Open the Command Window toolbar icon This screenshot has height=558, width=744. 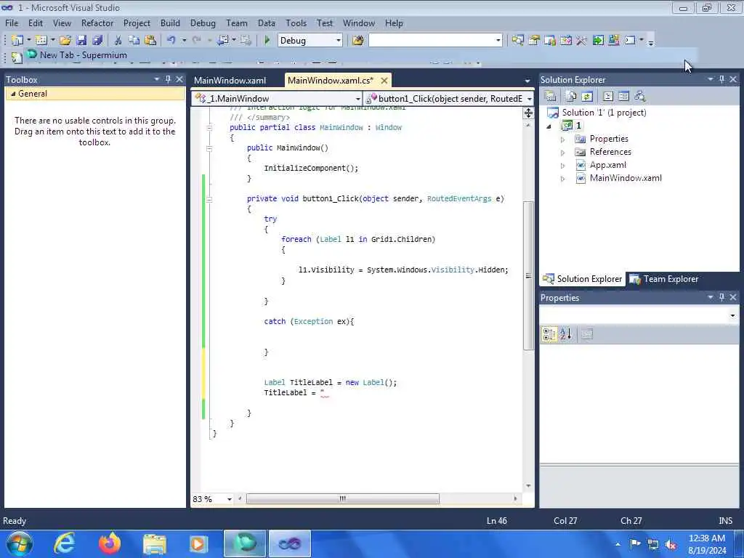point(630,41)
